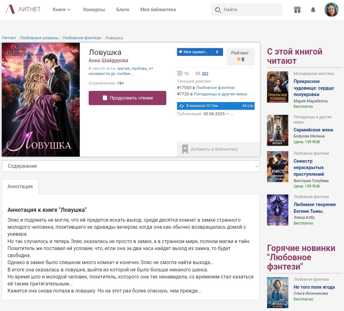Open Не того поля ягода title
Image resolution: width=344 pixels, height=311 pixels.
(x=314, y=287)
